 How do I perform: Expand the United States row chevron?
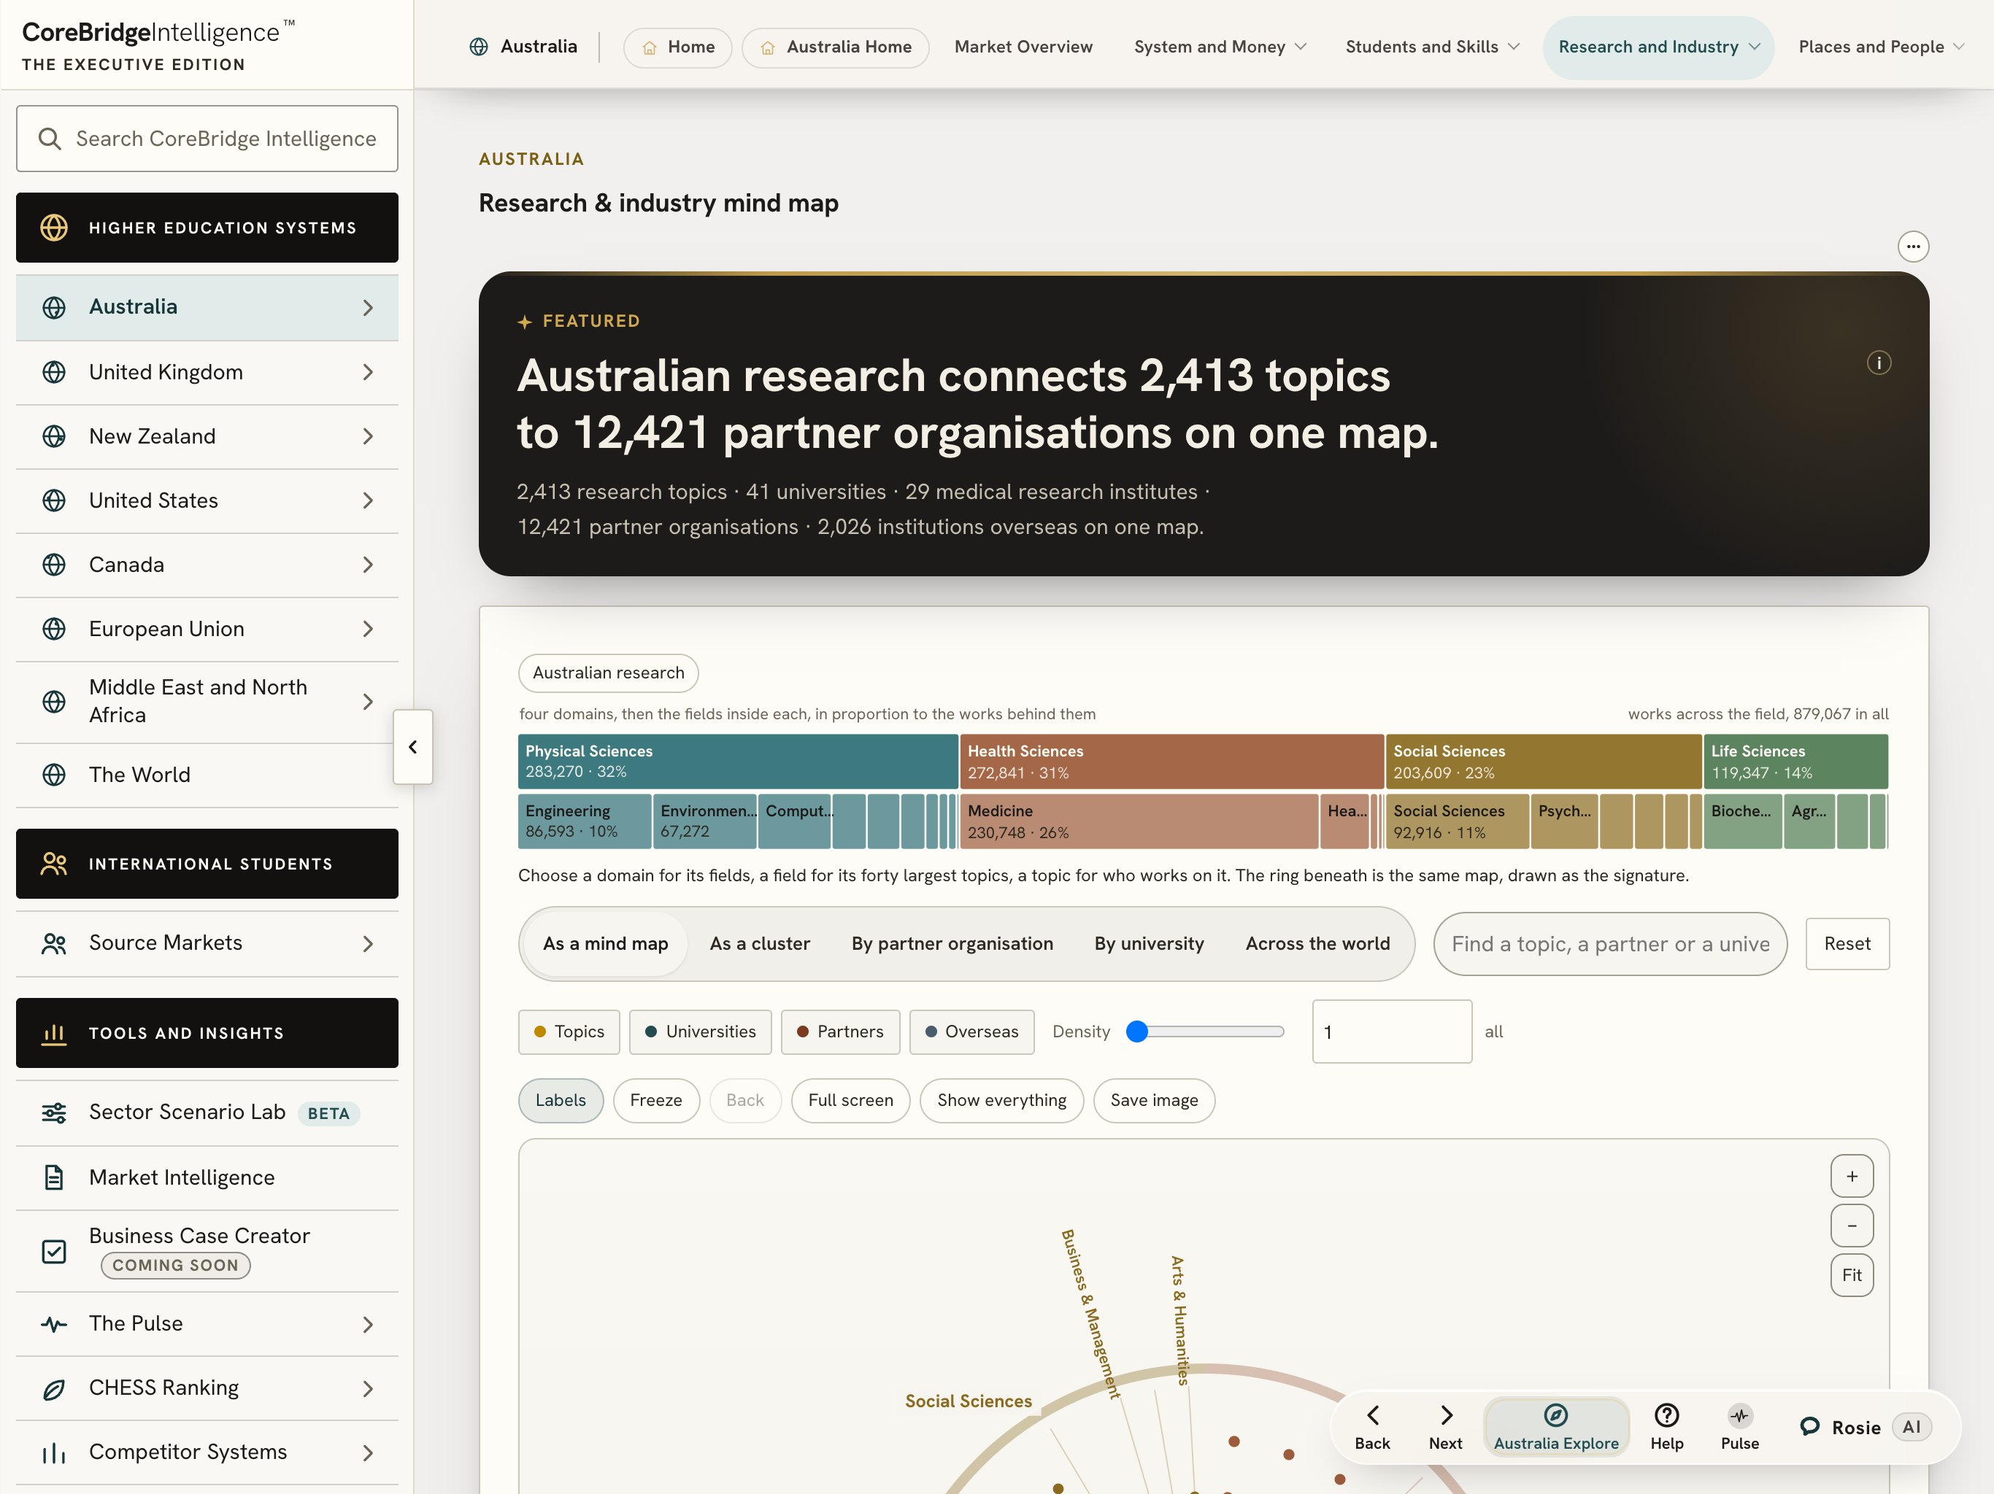tap(368, 501)
